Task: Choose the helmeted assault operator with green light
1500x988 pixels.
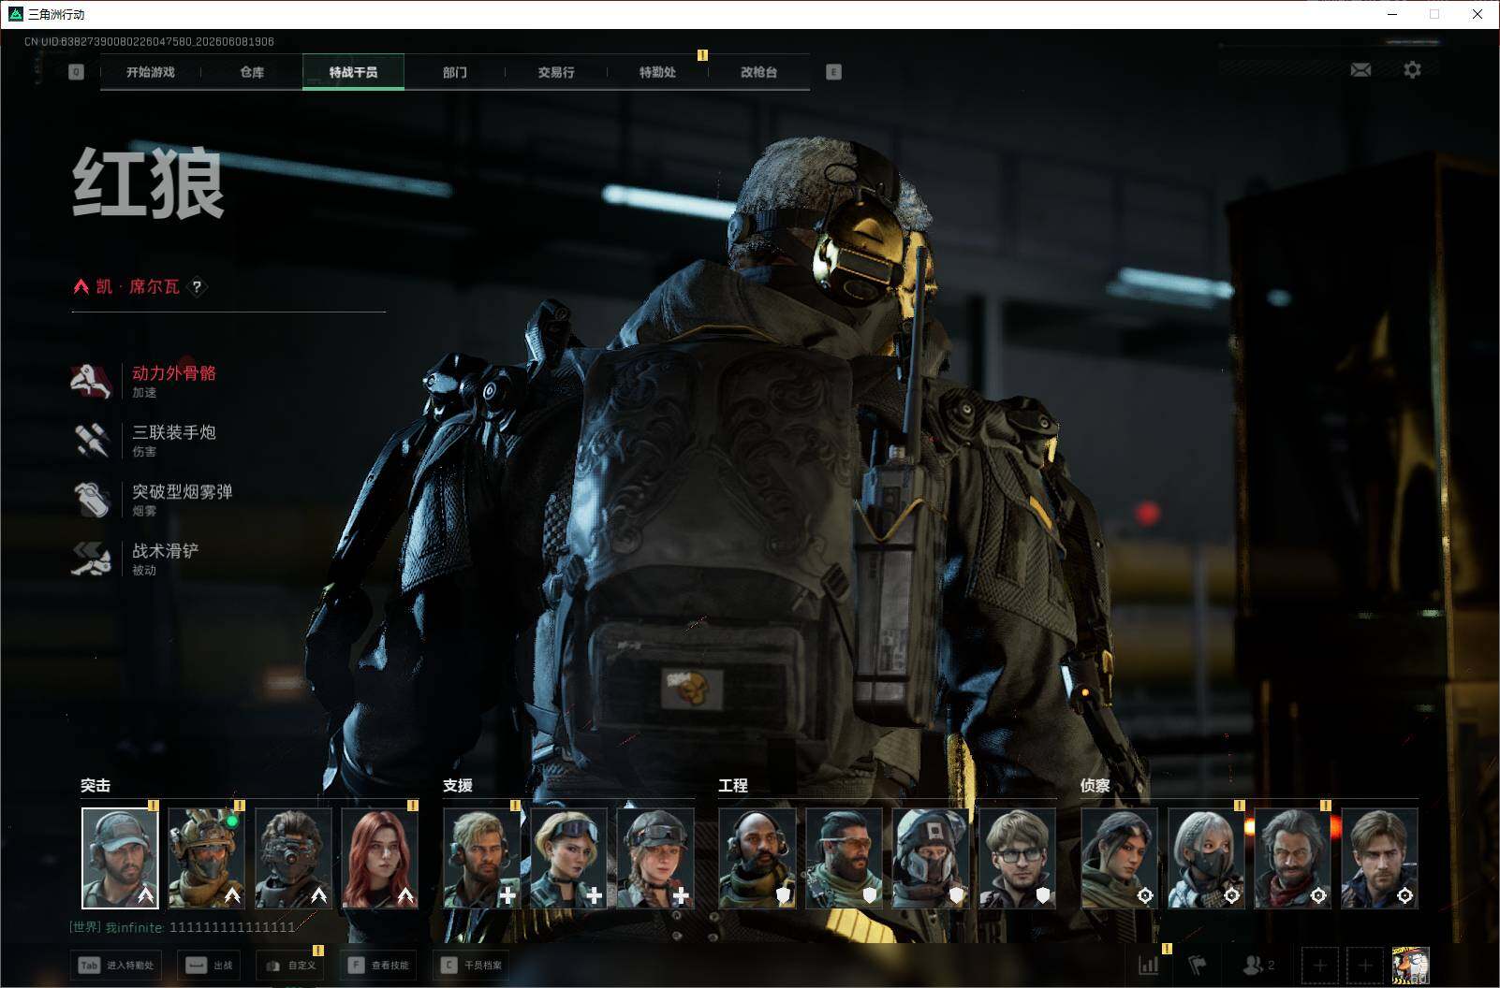Action: point(206,858)
